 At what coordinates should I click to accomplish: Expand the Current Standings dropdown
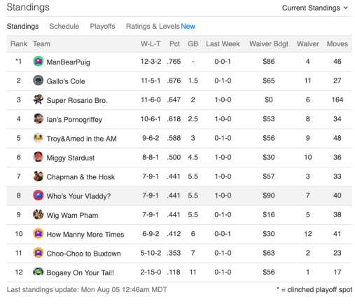(315, 8)
